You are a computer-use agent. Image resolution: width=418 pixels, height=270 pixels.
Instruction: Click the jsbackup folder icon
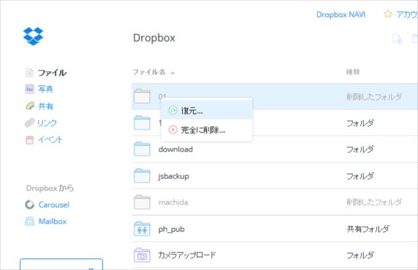tap(142, 175)
